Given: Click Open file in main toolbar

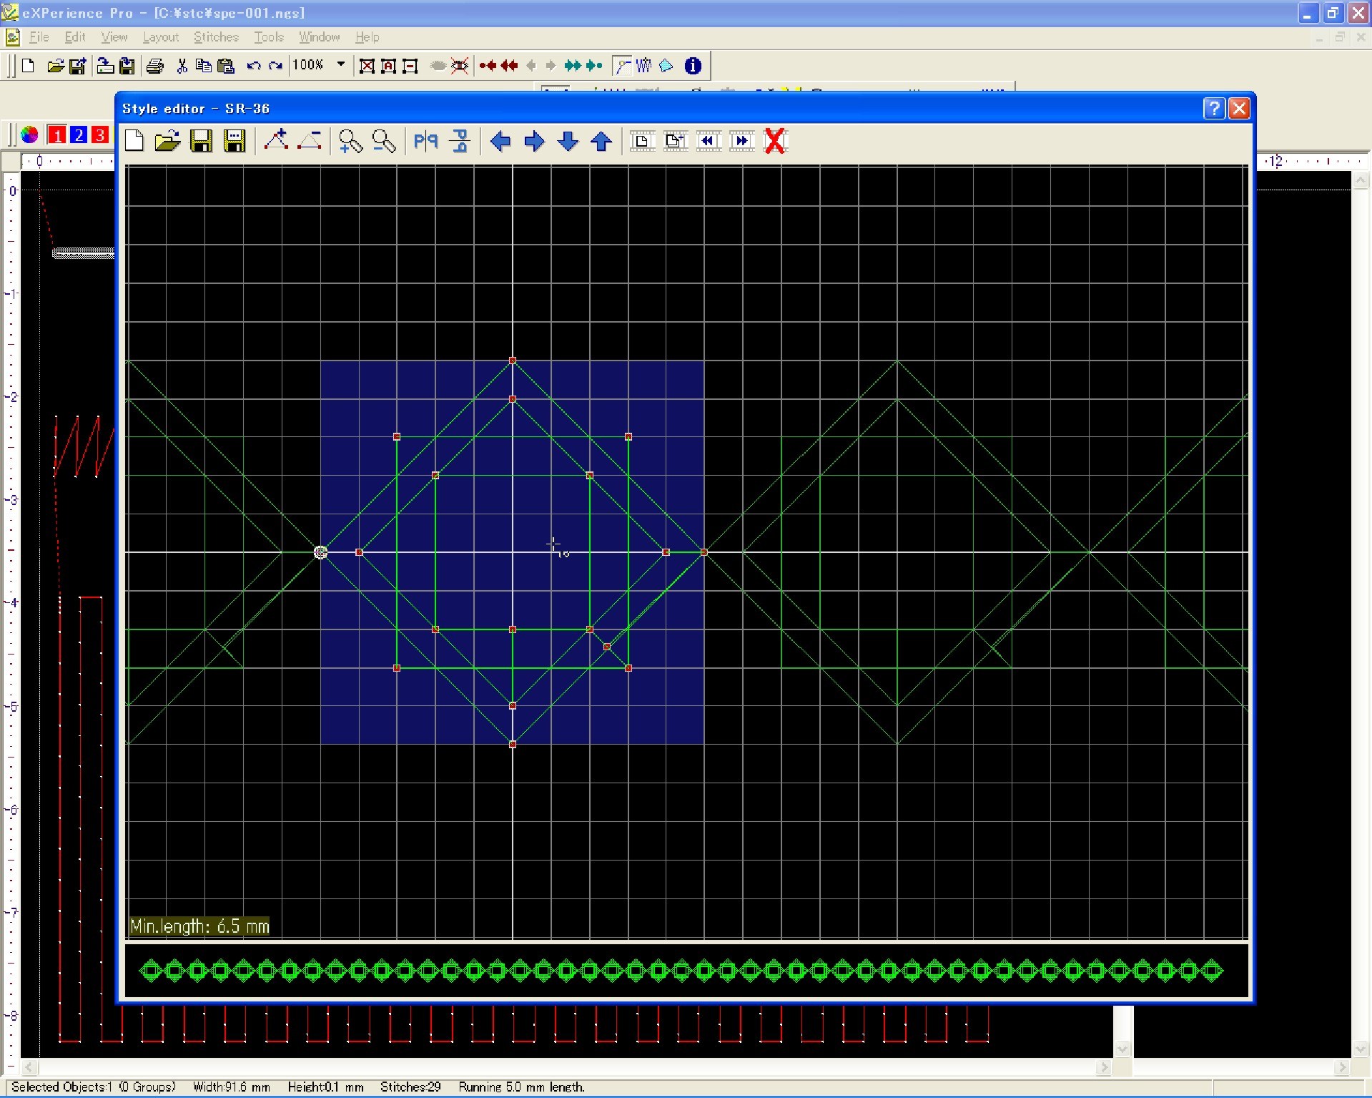Looking at the screenshot, I should point(55,66).
